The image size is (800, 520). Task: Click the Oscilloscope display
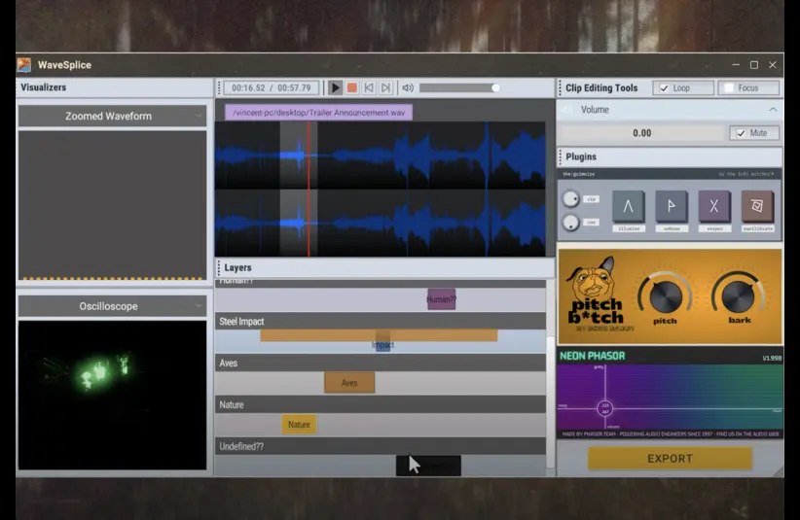pyautogui.click(x=112, y=395)
